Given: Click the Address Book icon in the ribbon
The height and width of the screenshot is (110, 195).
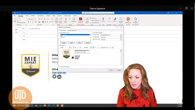Looking at the screenshot, I should click(x=57, y=20).
